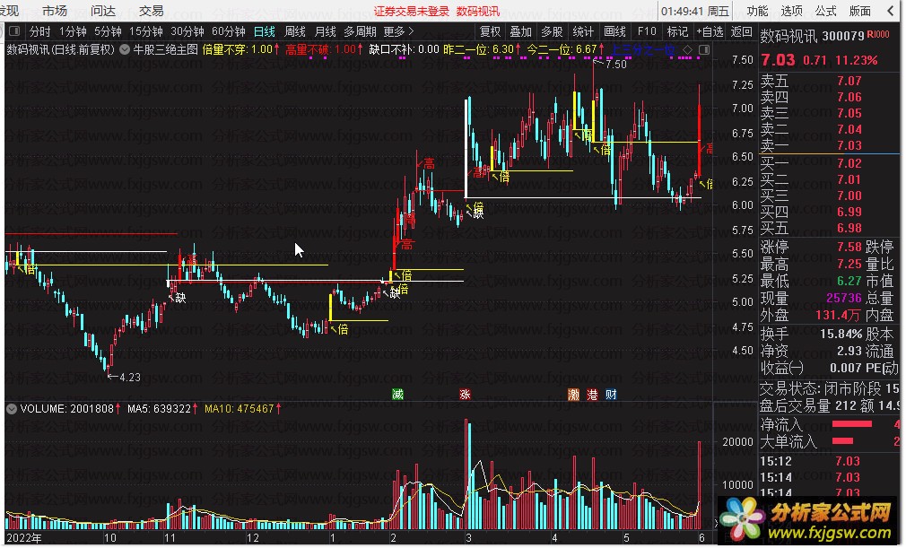The height and width of the screenshot is (548, 906).
Task: Open F10 company info
Action: 647,31
